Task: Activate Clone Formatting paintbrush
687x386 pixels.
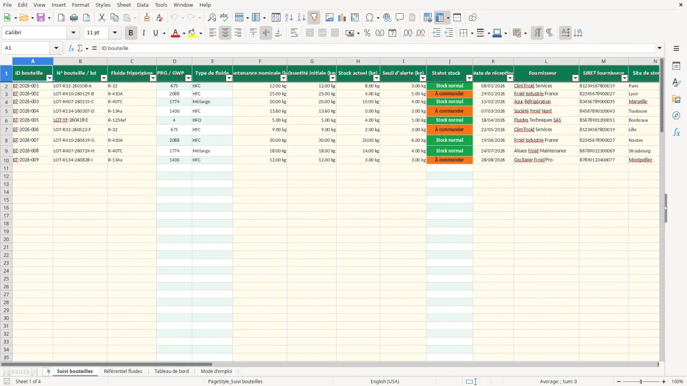Action: tap(147, 18)
